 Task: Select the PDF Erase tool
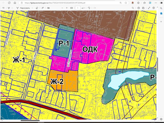[x=37, y=8]
